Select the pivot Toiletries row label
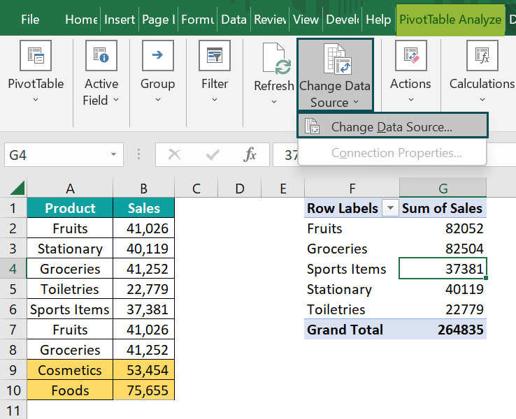516x419 pixels. [x=352, y=309]
